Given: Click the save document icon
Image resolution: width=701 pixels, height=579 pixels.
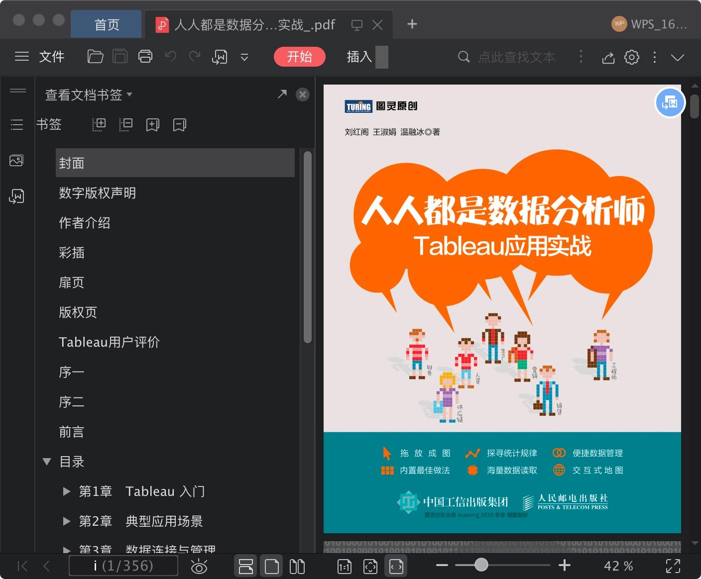Looking at the screenshot, I should tap(120, 57).
